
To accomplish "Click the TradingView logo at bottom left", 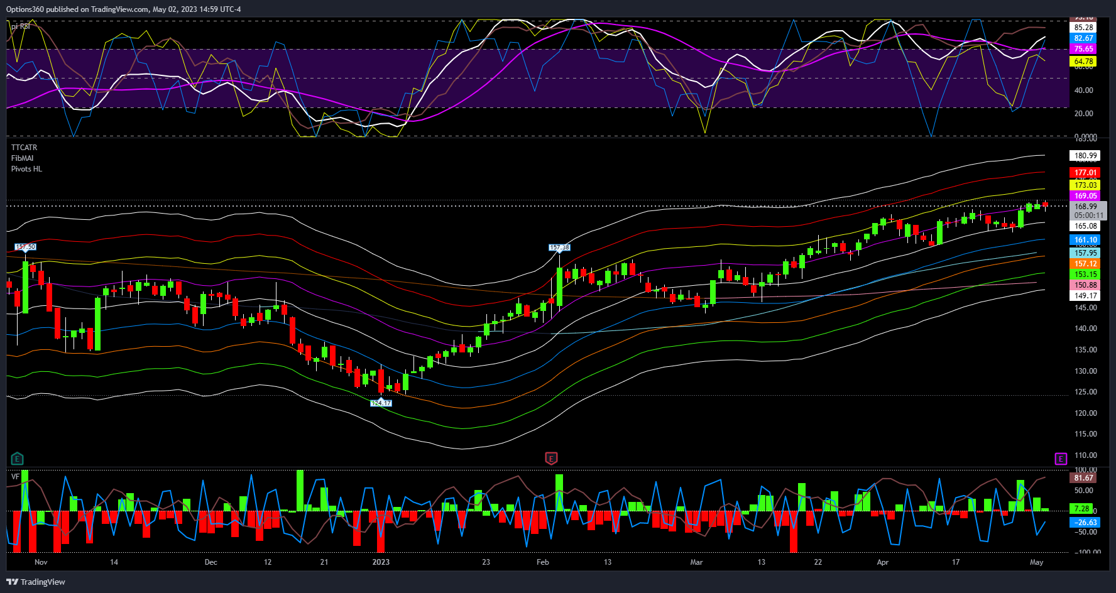I will point(36,582).
